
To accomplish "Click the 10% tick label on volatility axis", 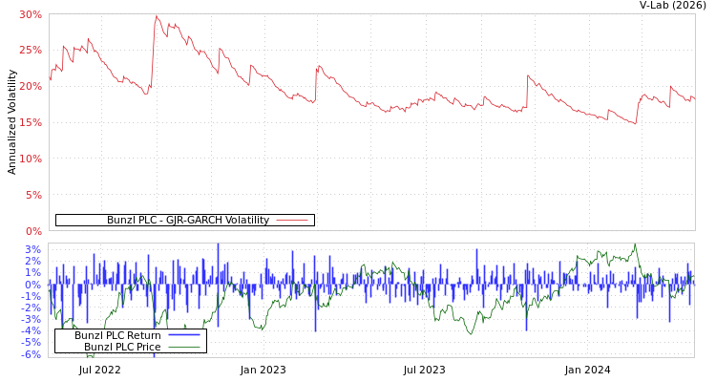I will [31, 159].
